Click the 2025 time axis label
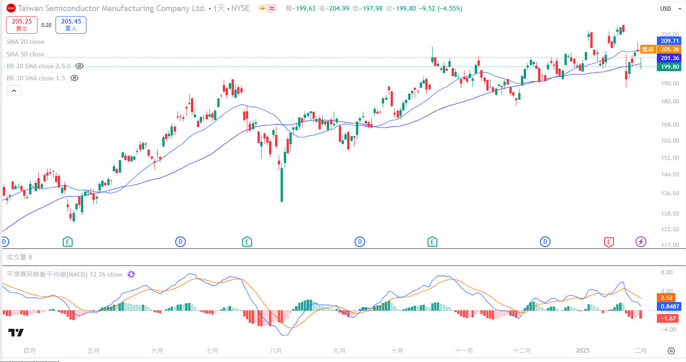 point(582,351)
